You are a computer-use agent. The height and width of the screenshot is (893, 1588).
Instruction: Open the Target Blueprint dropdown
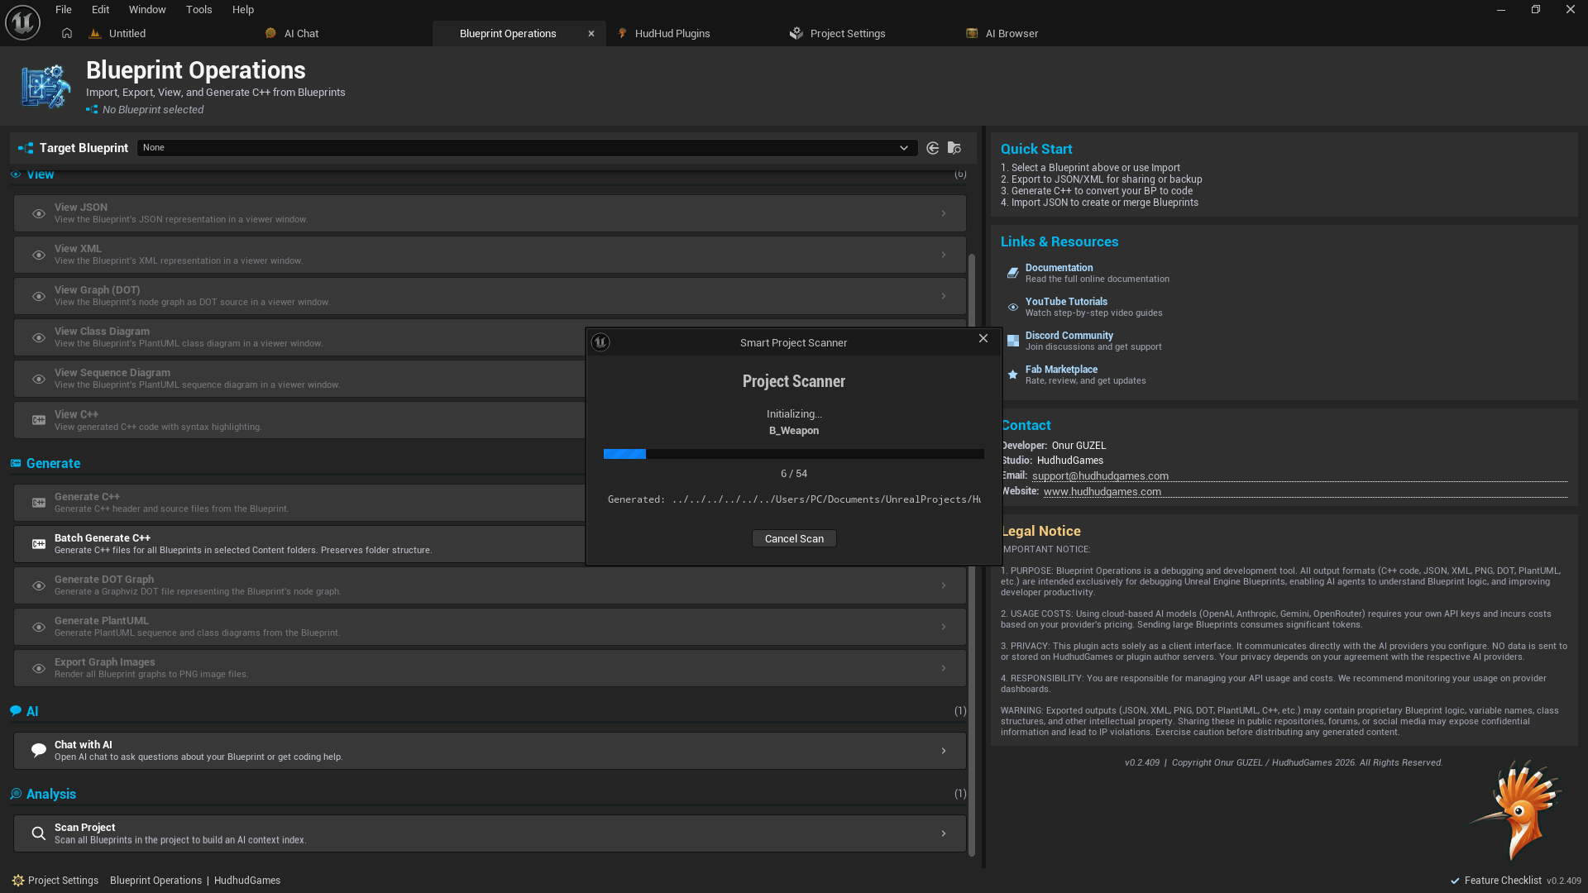527,148
